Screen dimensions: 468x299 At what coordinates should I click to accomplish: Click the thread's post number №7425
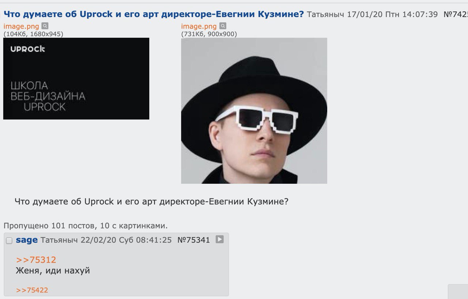click(456, 14)
